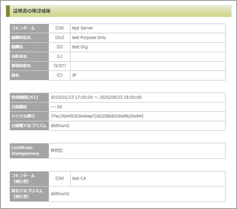The height and width of the screenshot is (209, 237).
Task: Click the 証明書の確認結果 section heading
Action: click(x=32, y=11)
